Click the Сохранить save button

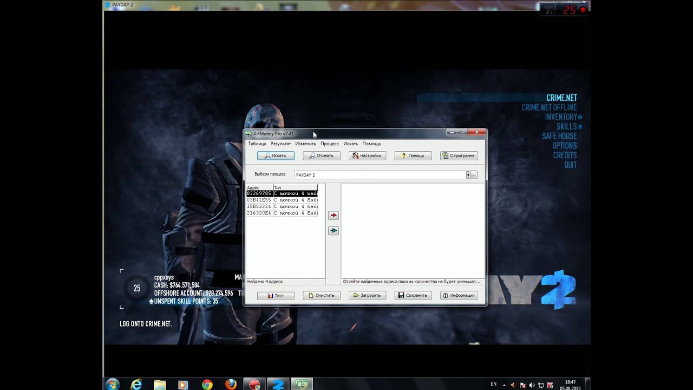tap(413, 295)
